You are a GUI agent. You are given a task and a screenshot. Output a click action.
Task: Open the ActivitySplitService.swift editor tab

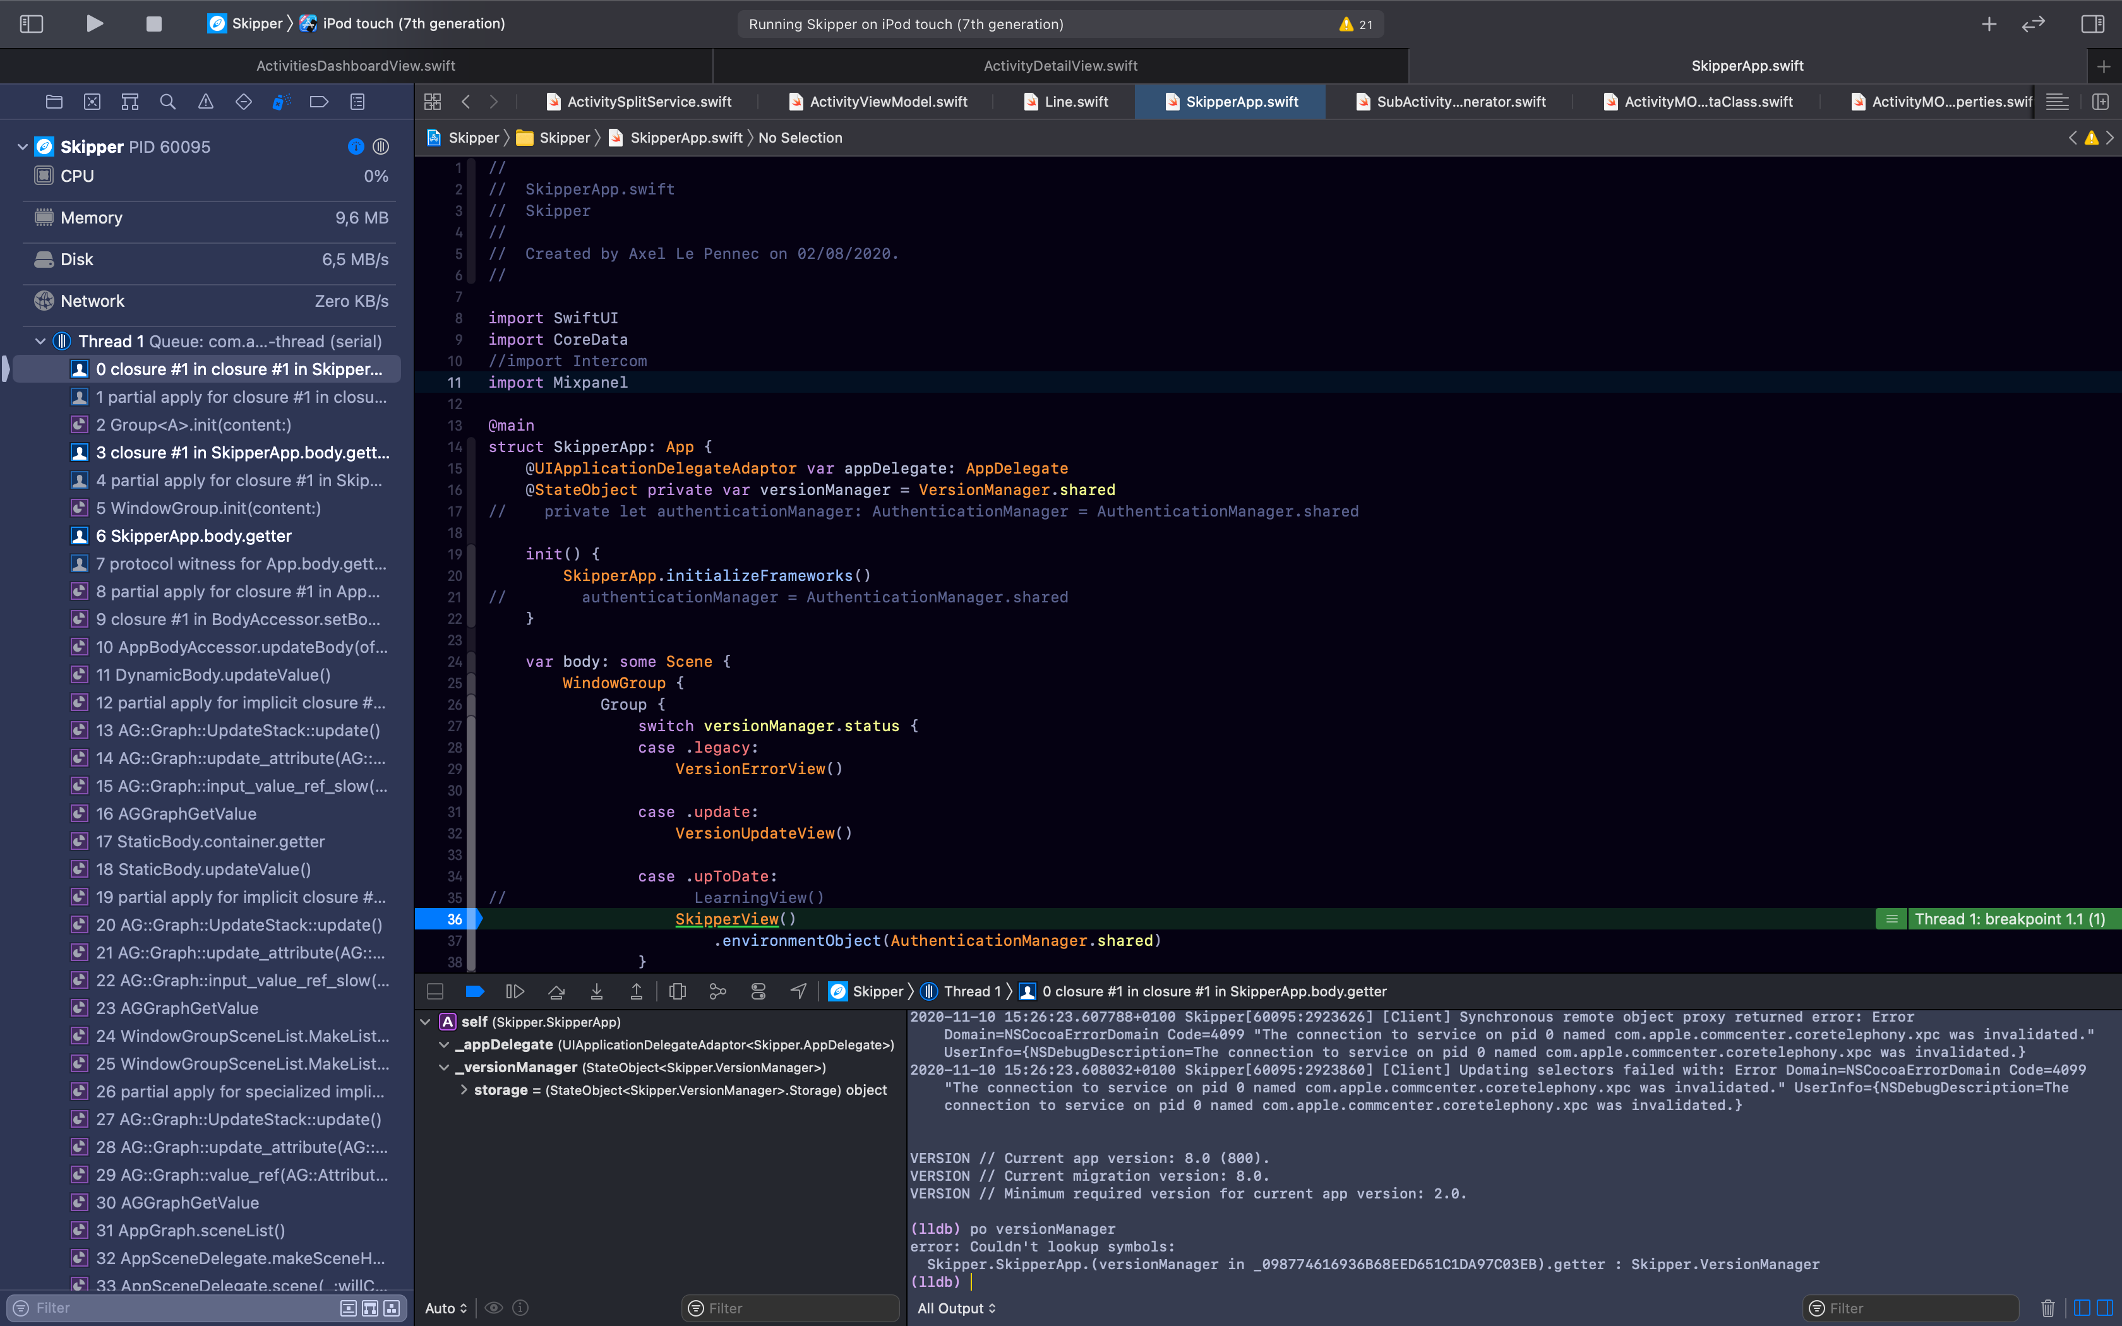(639, 102)
